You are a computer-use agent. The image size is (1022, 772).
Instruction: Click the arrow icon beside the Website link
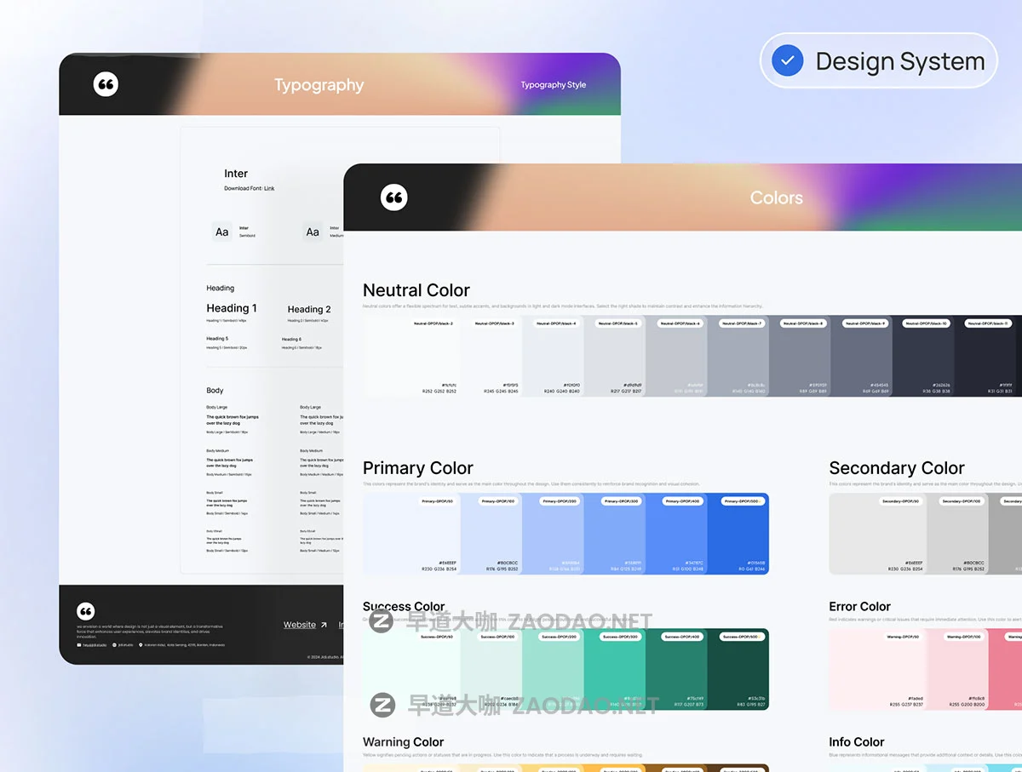(x=324, y=626)
